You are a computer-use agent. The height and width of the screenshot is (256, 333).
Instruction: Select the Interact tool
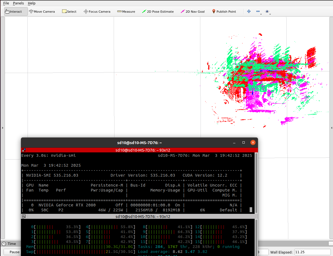[16, 12]
